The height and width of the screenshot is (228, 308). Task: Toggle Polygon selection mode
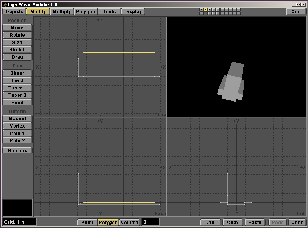tap(108, 222)
